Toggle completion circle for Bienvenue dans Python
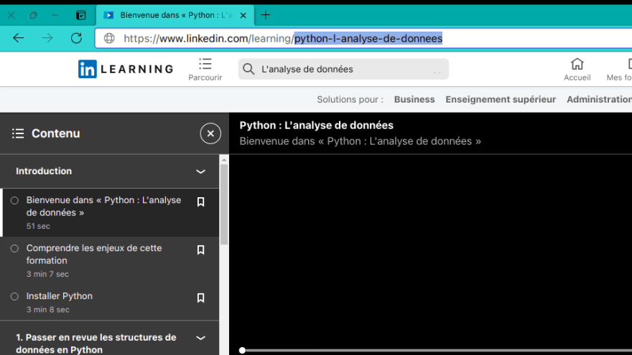632x355 pixels. point(14,200)
